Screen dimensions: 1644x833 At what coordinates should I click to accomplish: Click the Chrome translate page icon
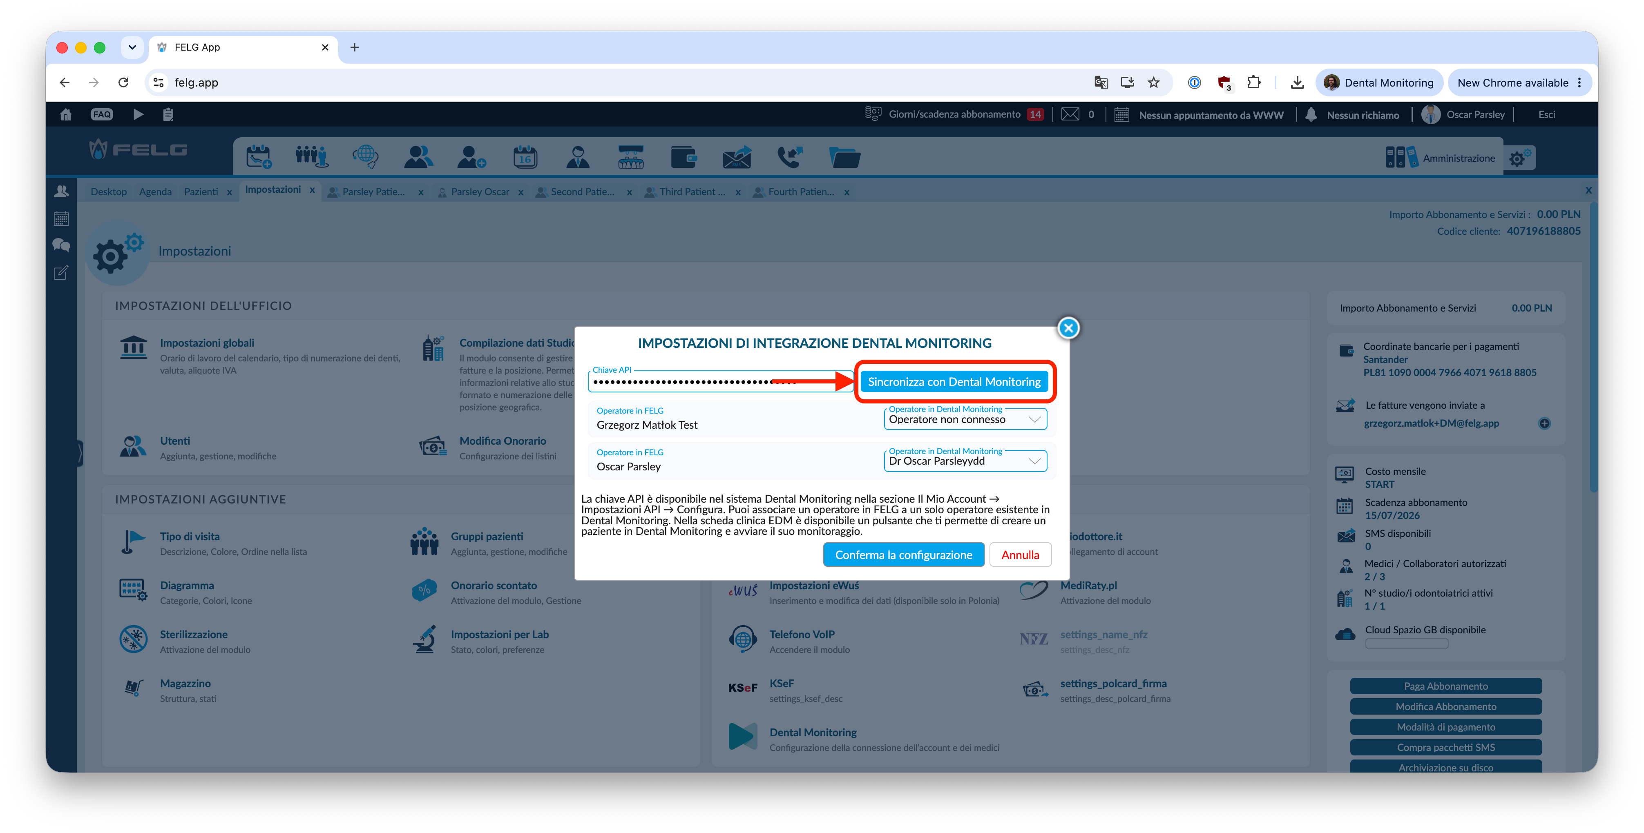click(1101, 82)
